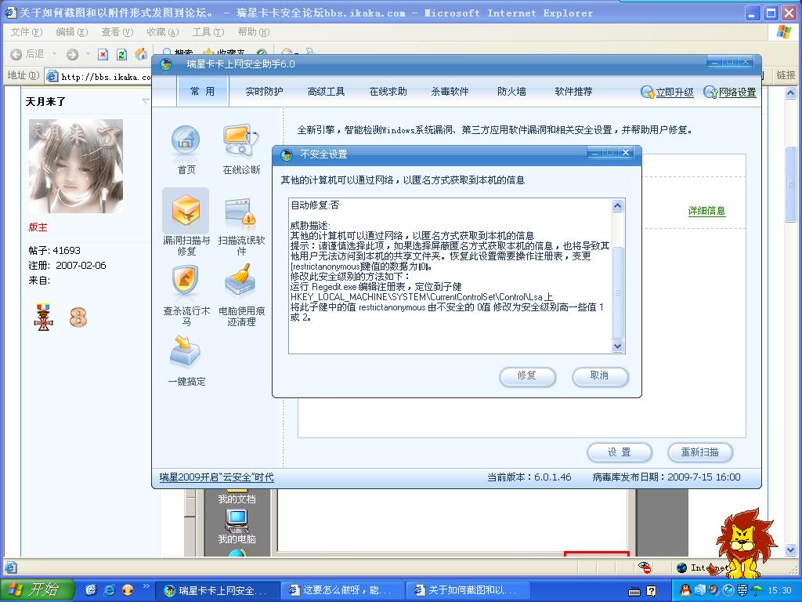Switch to the 防火墙 tab

pos(511,92)
